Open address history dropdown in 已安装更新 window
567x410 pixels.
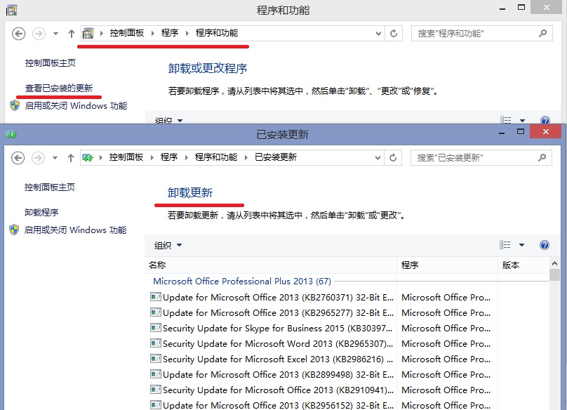coord(378,157)
